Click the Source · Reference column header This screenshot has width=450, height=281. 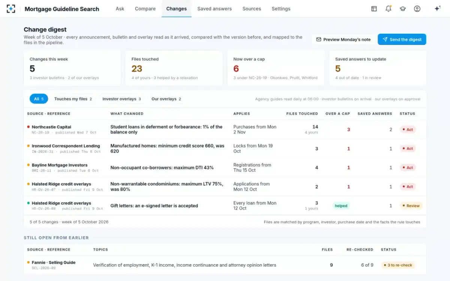pos(49,114)
